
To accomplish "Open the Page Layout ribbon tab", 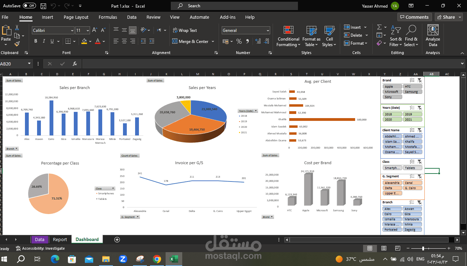I will click(x=76, y=17).
